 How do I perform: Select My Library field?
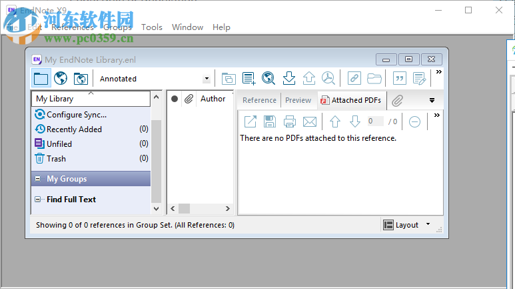(91, 99)
